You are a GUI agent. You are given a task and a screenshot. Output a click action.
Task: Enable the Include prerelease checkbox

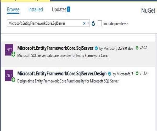point(100,24)
